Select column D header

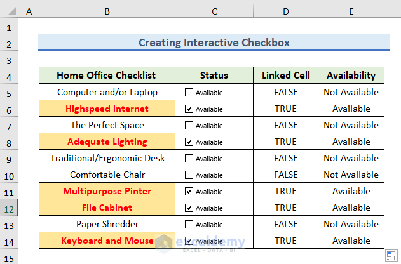pyautogui.click(x=285, y=12)
